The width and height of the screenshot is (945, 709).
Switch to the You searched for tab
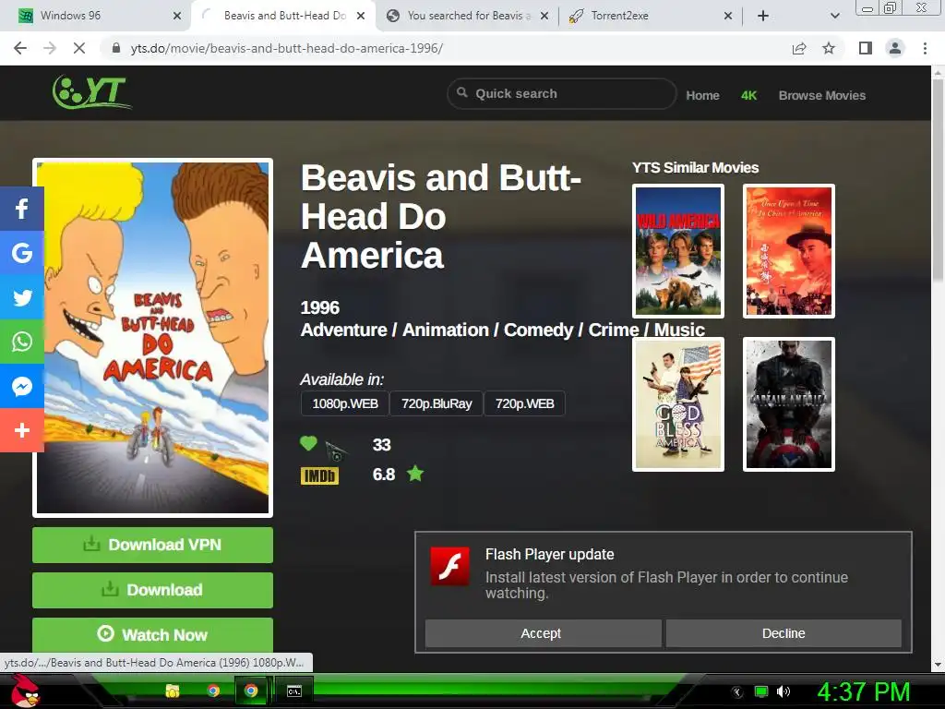click(467, 16)
